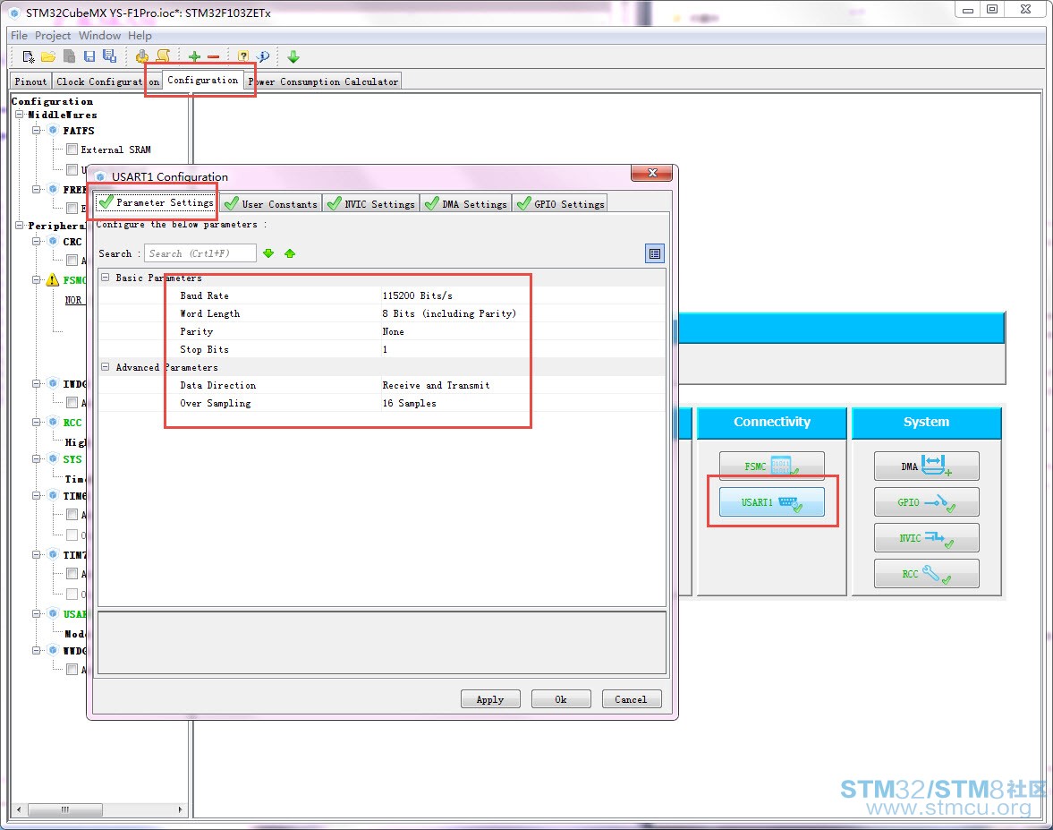Viewport: 1053px width, 830px height.
Task: Click the Apply button
Action: 490,699
